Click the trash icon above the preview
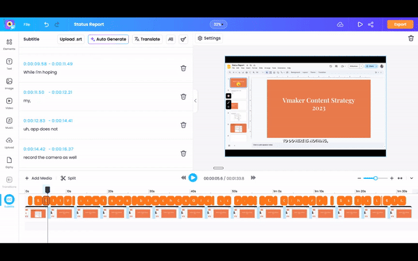The height and width of the screenshot is (261, 418). pyautogui.click(x=411, y=38)
